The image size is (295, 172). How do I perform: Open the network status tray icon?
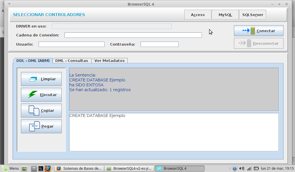(249, 169)
